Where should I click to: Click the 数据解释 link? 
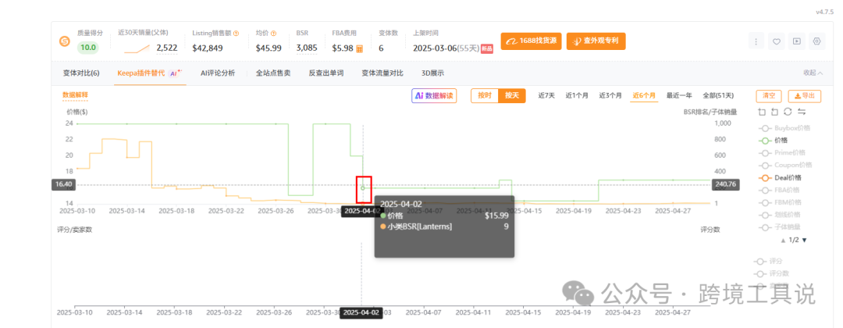(x=75, y=95)
